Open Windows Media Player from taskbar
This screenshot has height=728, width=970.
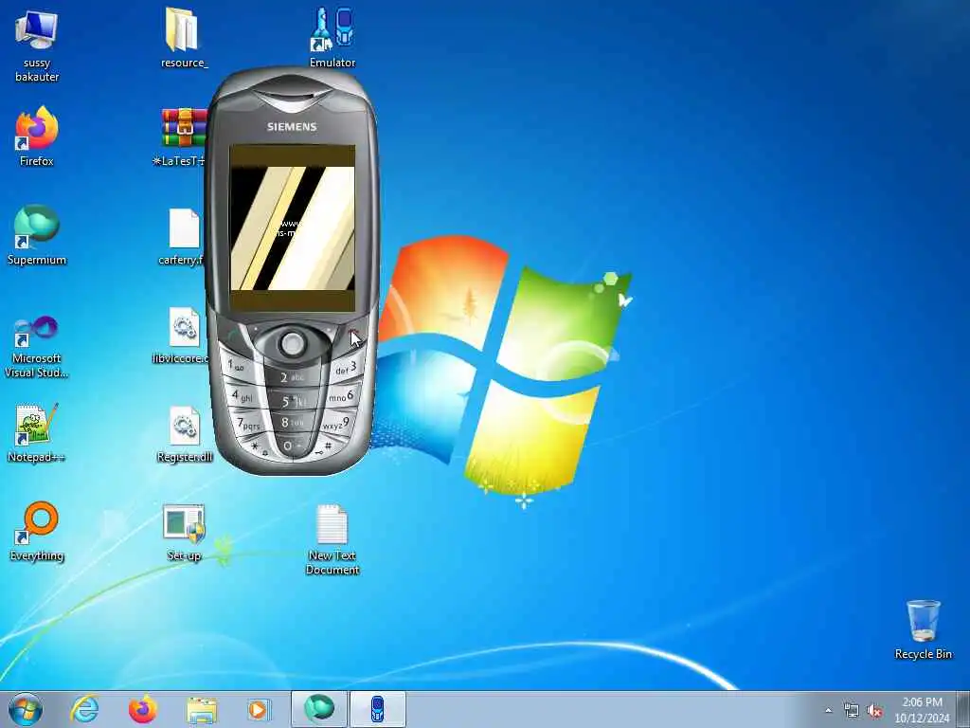(x=258, y=709)
